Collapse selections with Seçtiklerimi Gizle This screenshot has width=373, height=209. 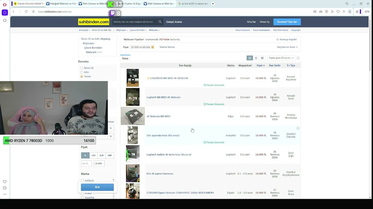point(287,47)
